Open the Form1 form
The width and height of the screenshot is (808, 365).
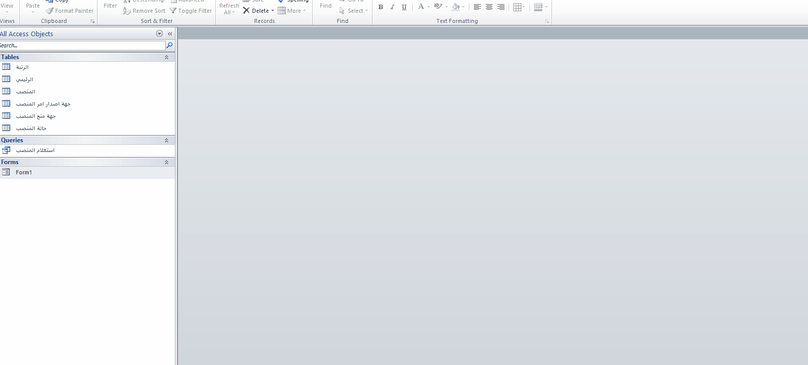click(23, 172)
